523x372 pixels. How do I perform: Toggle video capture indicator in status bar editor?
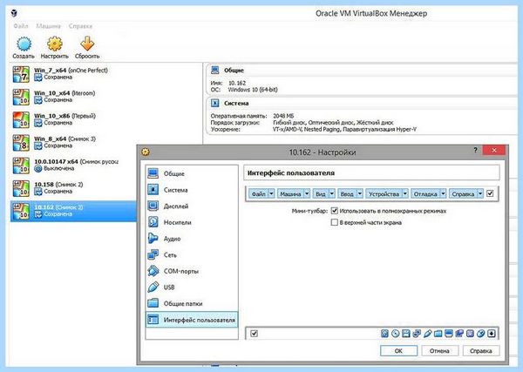click(459, 334)
